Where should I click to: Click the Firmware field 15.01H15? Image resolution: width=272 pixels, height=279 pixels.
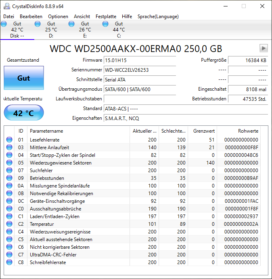click(140, 60)
